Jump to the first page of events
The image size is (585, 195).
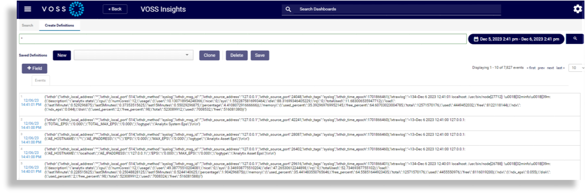531,68
